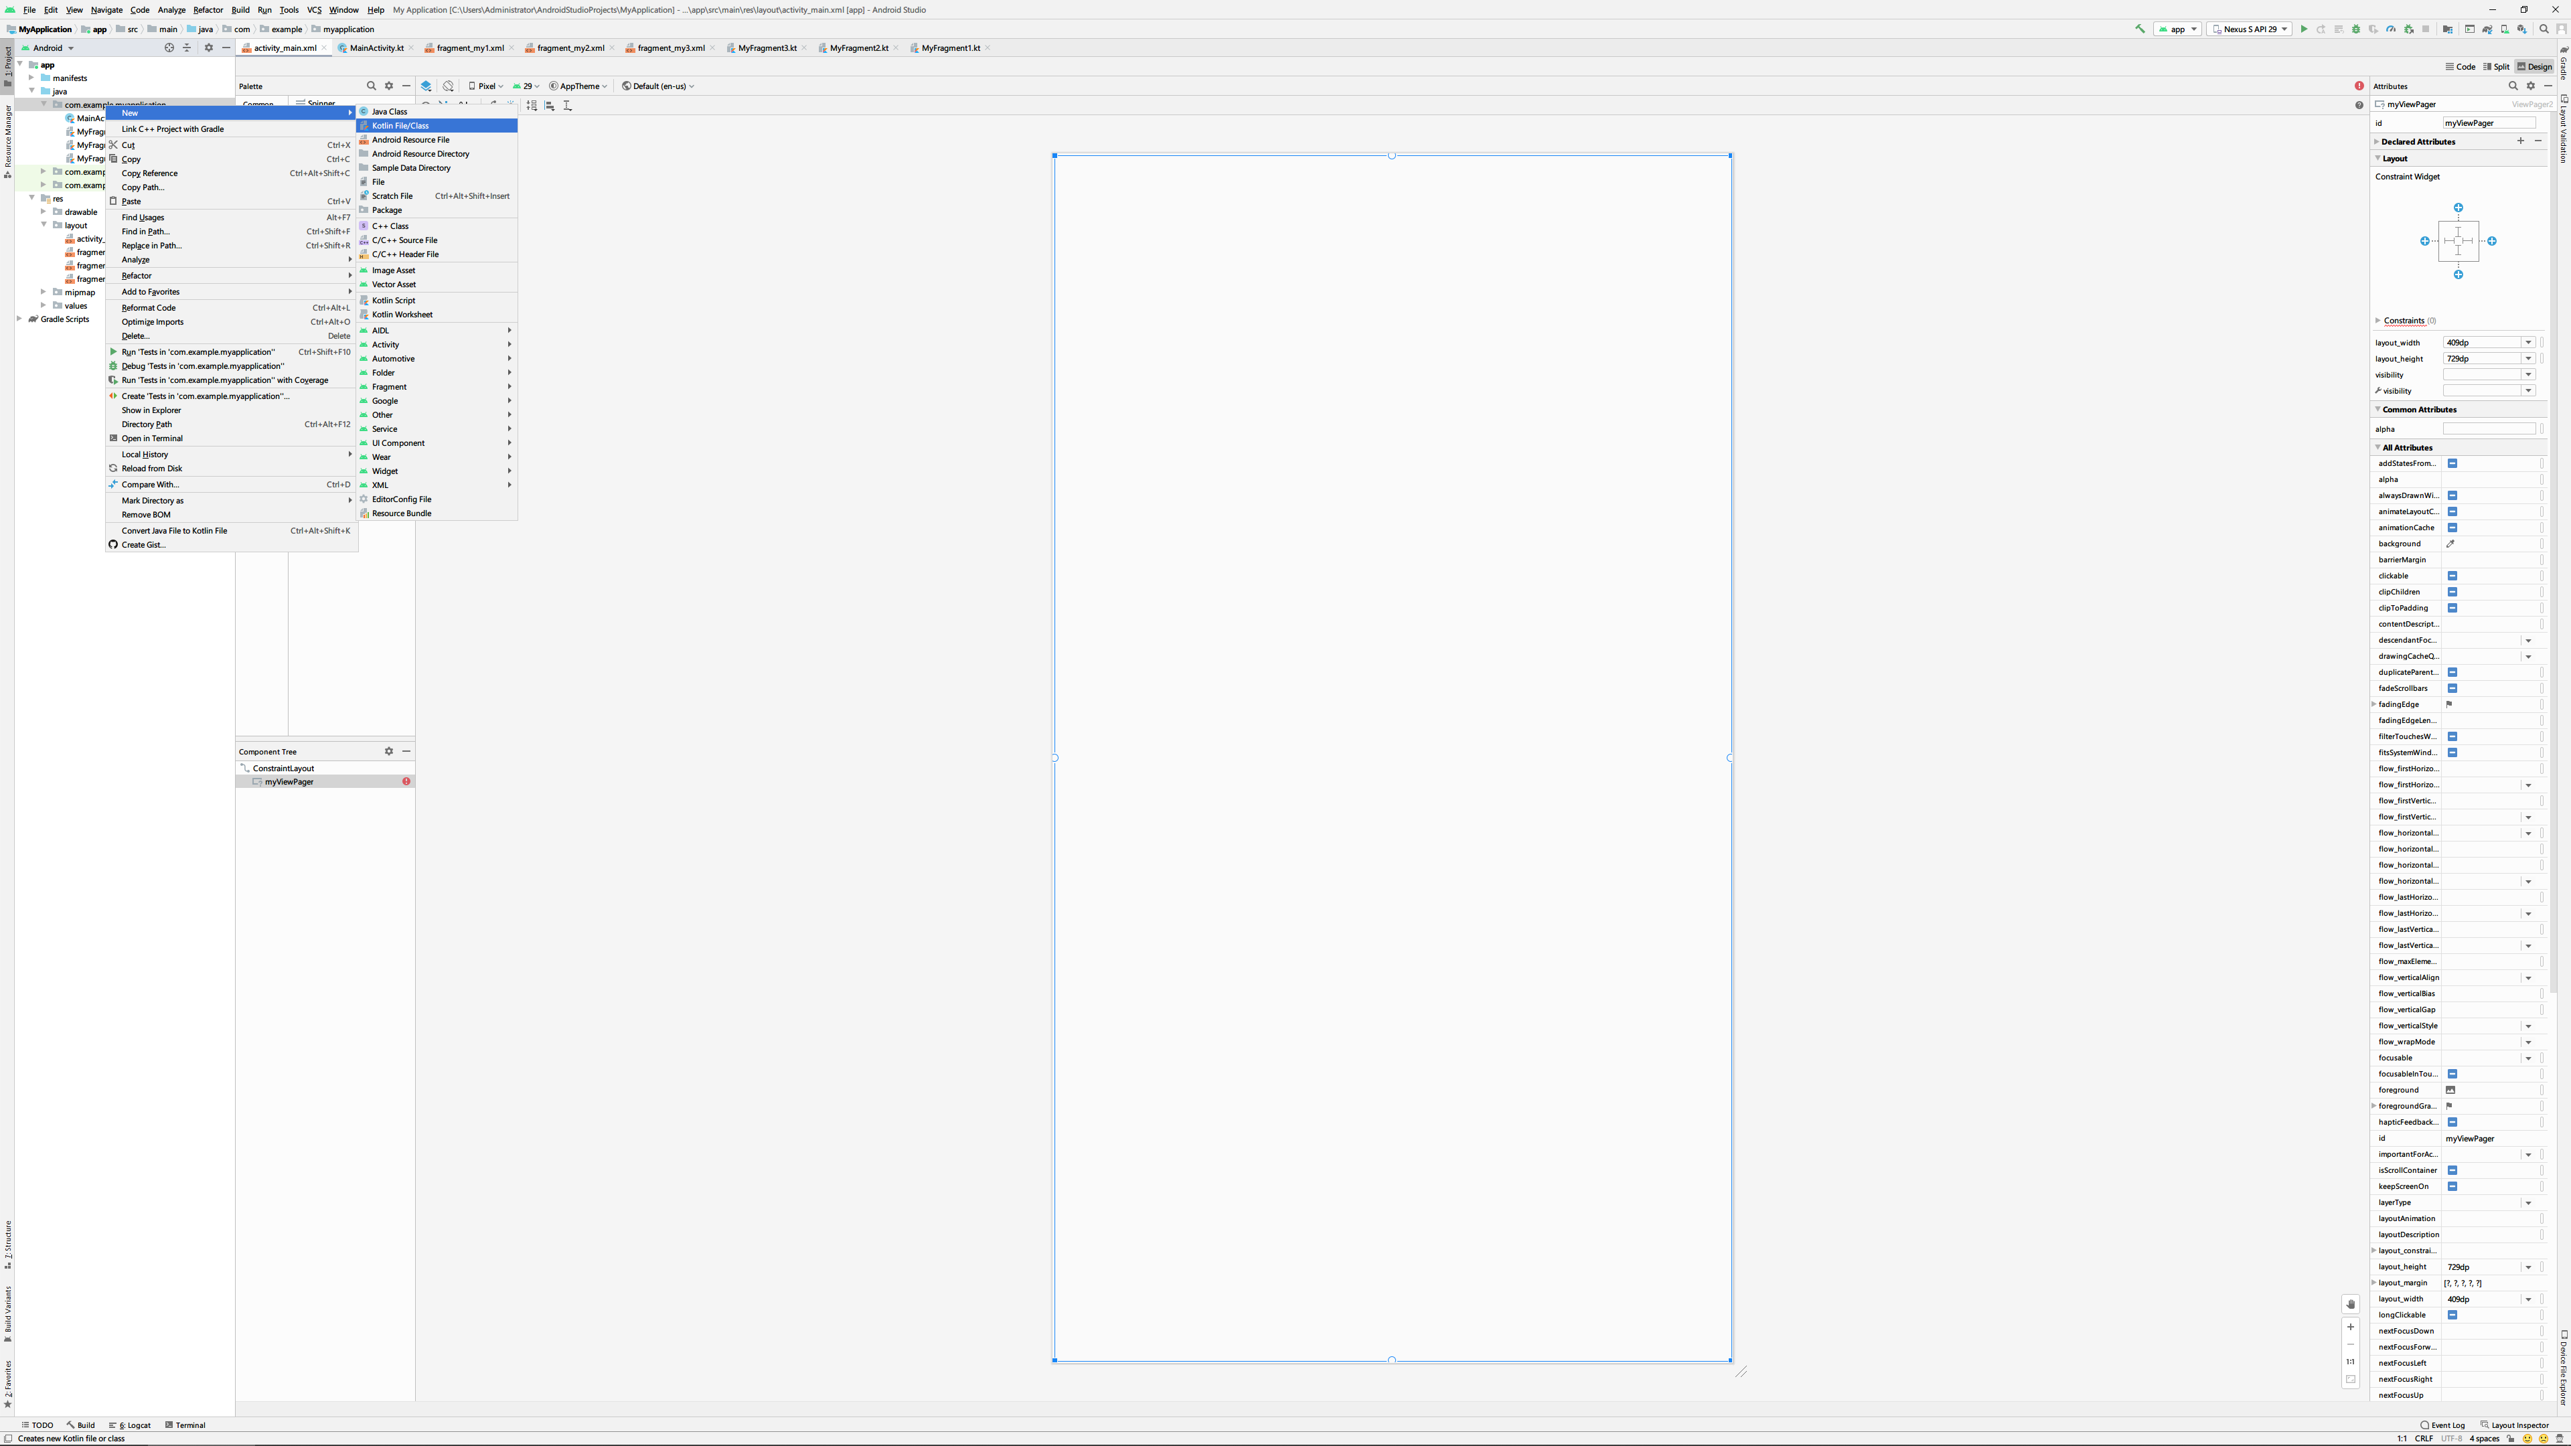The height and width of the screenshot is (1446, 2571).
Task: Click the Make Project hammer icon
Action: [x=2140, y=29]
